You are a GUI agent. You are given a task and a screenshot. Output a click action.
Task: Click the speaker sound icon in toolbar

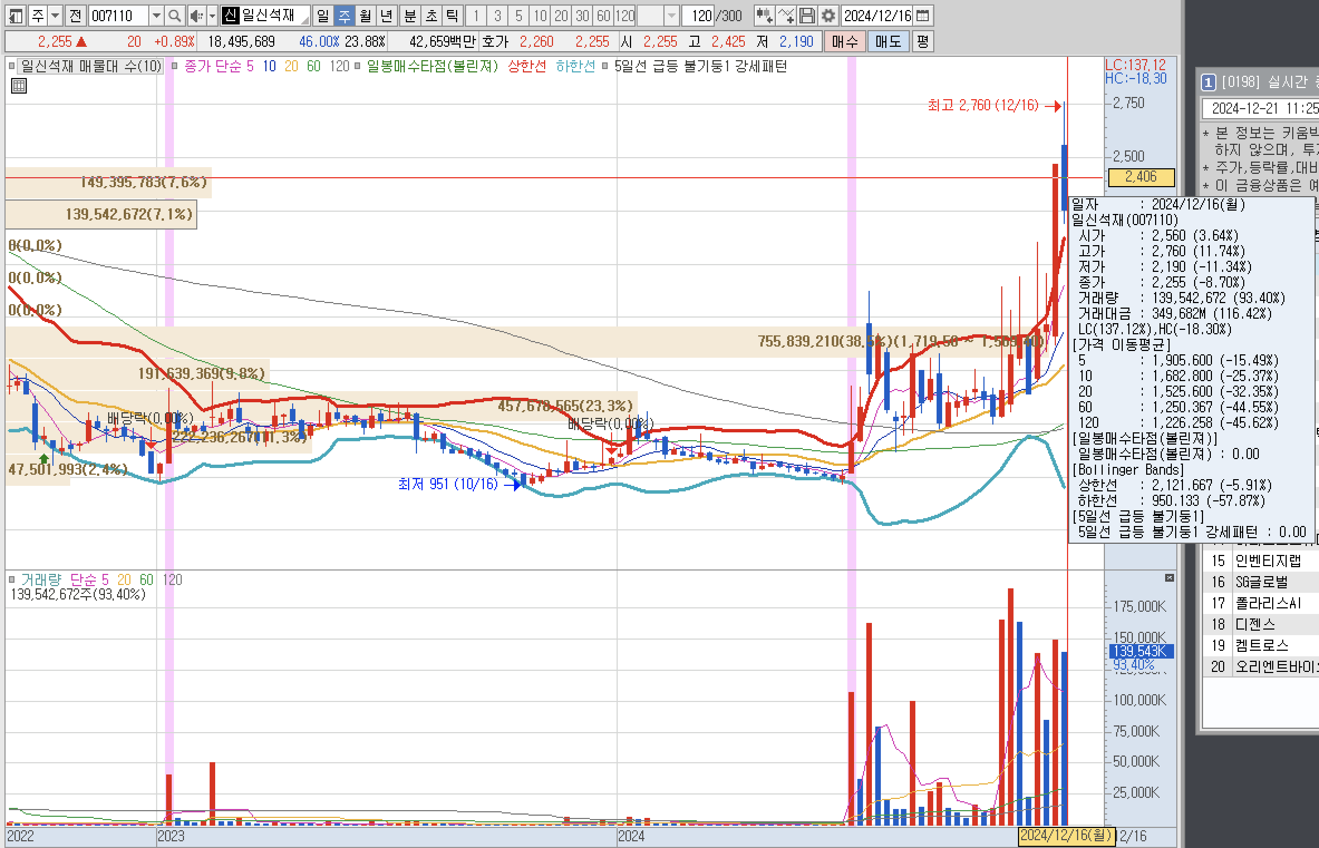(x=195, y=16)
